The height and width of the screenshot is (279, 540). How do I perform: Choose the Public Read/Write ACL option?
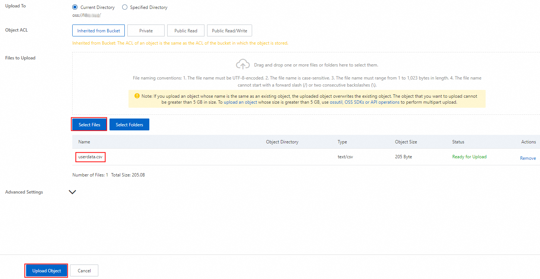pyautogui.click(x=229, y=30)
